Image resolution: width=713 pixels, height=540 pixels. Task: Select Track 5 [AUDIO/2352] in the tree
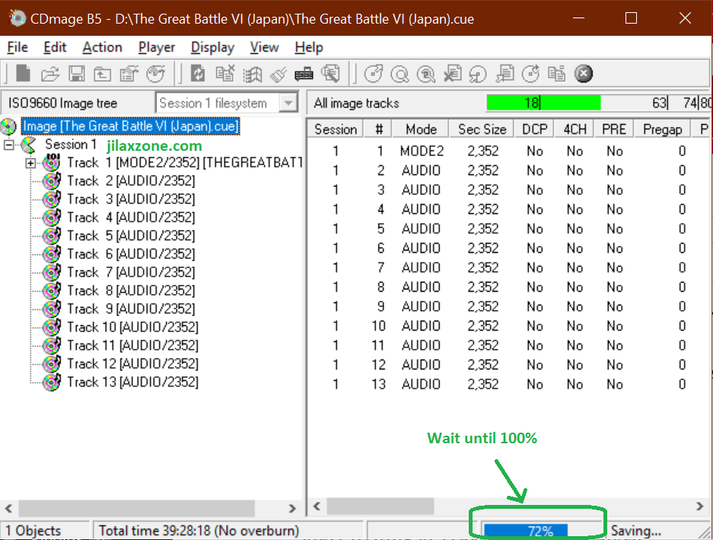point(131,235)
